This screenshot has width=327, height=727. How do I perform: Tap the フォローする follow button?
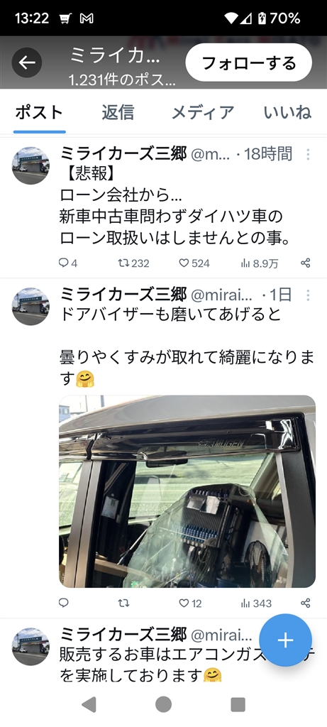click(249, 62)
